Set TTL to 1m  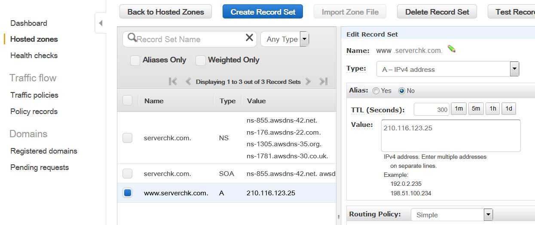(x=459, y=109)
